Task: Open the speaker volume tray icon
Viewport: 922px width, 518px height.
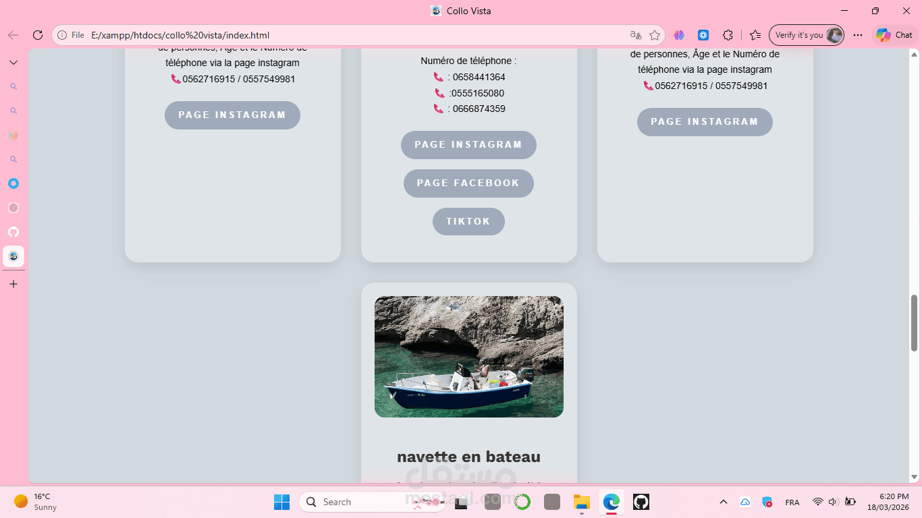Action: [x=834, y=502]
